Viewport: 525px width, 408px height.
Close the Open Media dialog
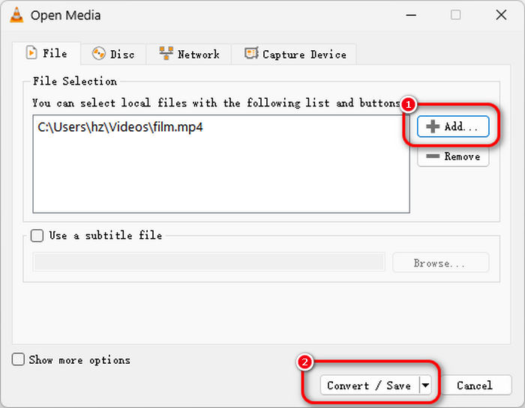point(501,15)
